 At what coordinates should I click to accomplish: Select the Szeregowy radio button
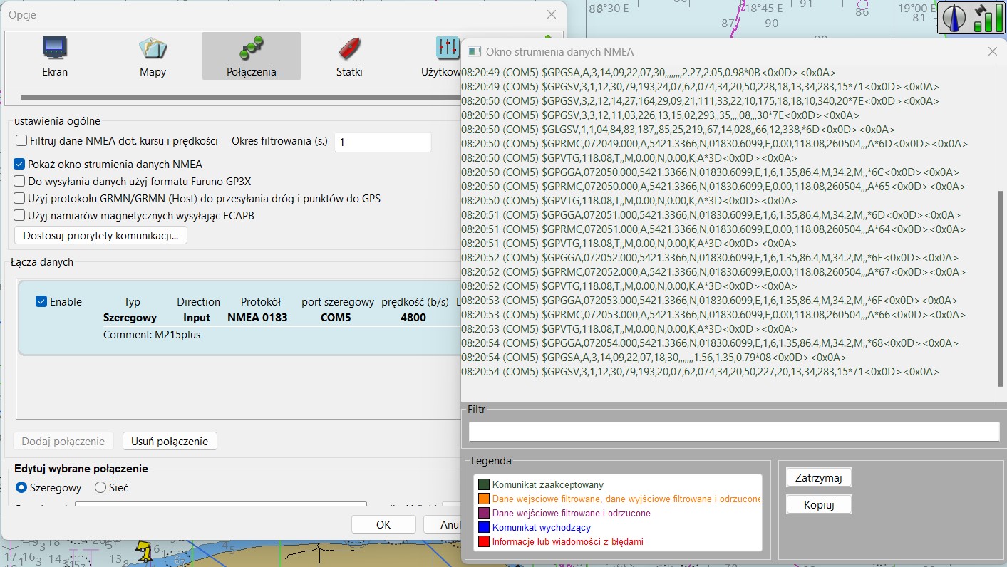pos(21,487)
